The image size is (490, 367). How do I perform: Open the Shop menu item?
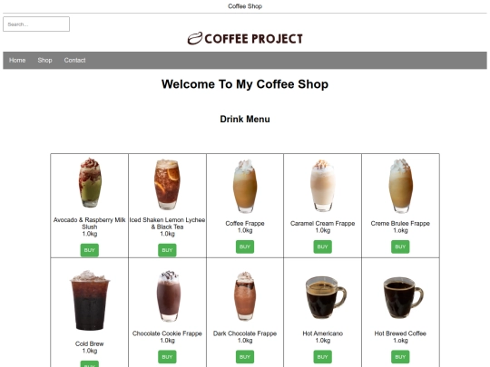[x=44, y=60]
